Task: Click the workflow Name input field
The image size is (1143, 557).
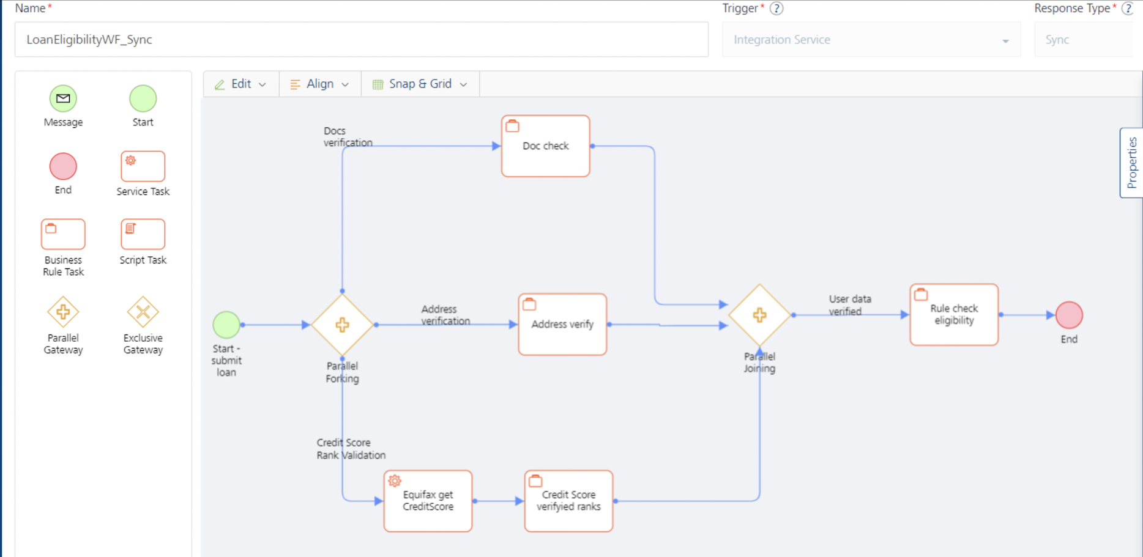Action: [361, 40]
